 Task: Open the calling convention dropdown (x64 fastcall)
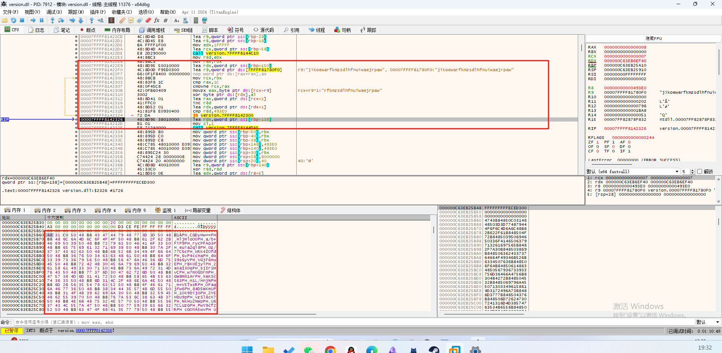click(x=677, y=172)
